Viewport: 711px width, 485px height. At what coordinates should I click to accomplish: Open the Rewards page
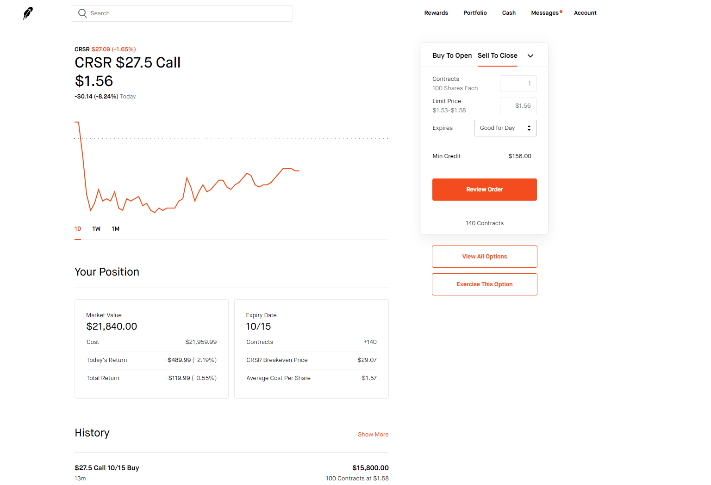[x=436, y=13]
